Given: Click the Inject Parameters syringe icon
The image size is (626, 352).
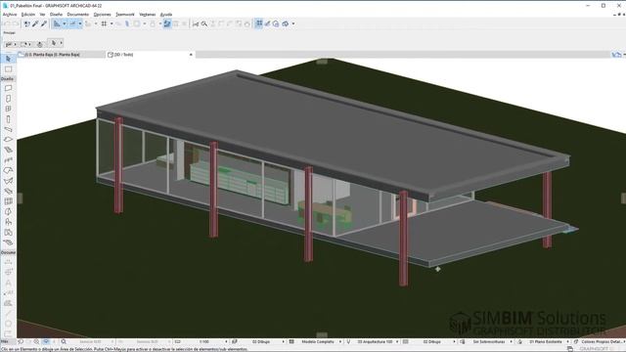Looking at the screenshot, I should click(x=44, y=23).
